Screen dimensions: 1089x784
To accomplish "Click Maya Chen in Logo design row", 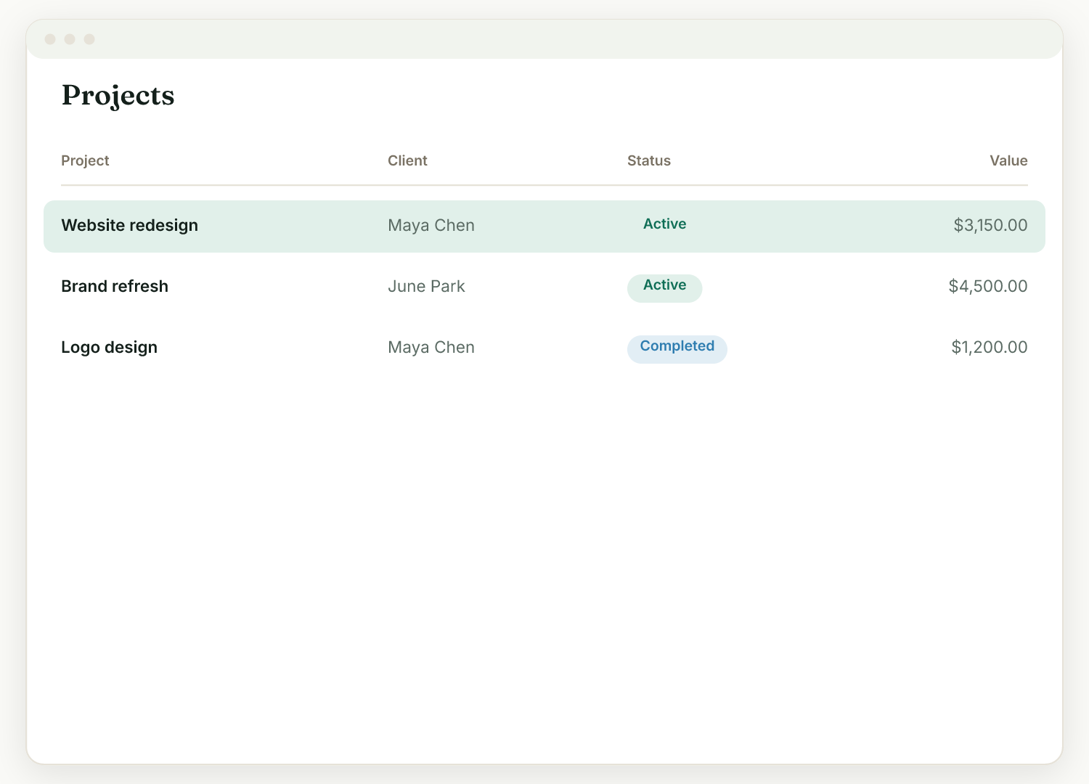I will tap(431, 347).
